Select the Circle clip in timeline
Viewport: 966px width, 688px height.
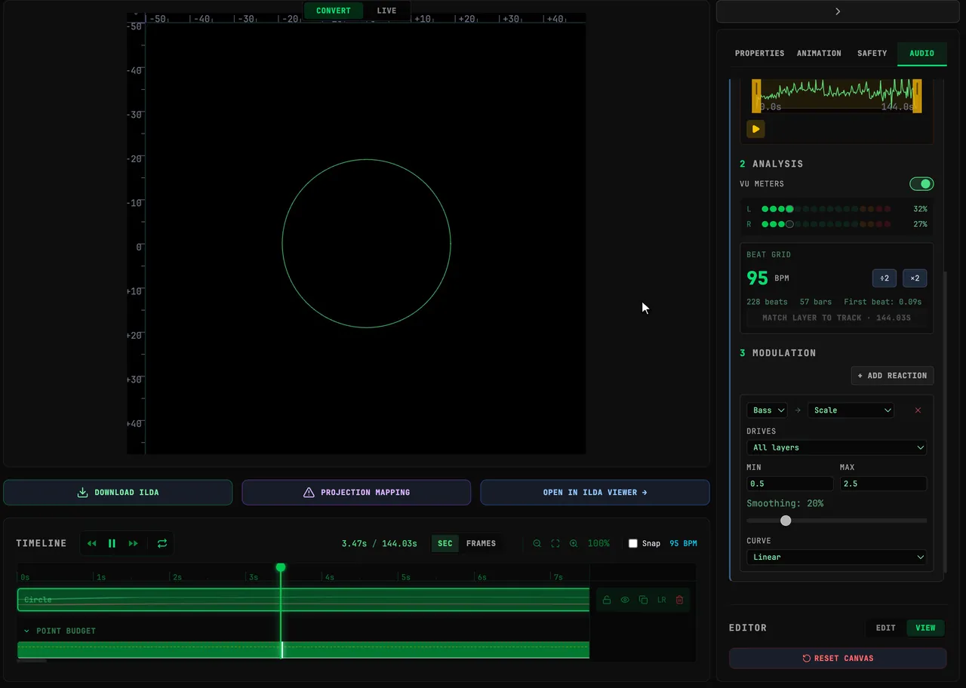[303, 600]
